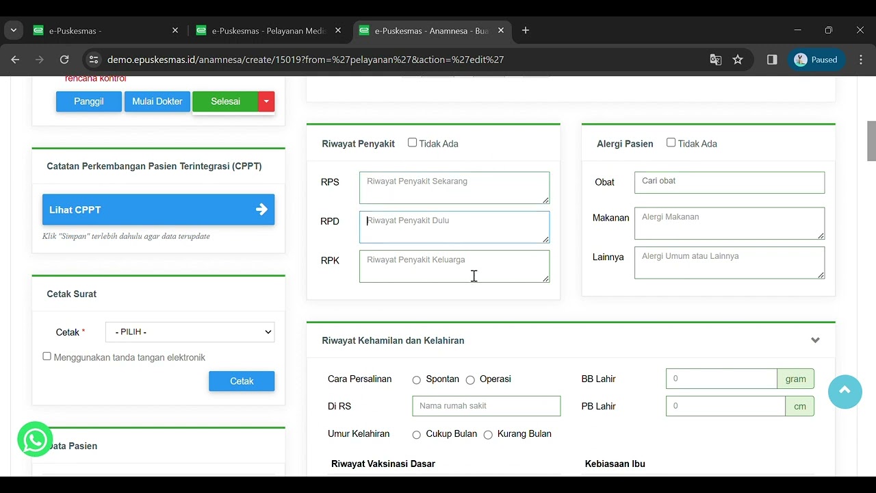Click the Paused profile avatar

coord(816,60)
